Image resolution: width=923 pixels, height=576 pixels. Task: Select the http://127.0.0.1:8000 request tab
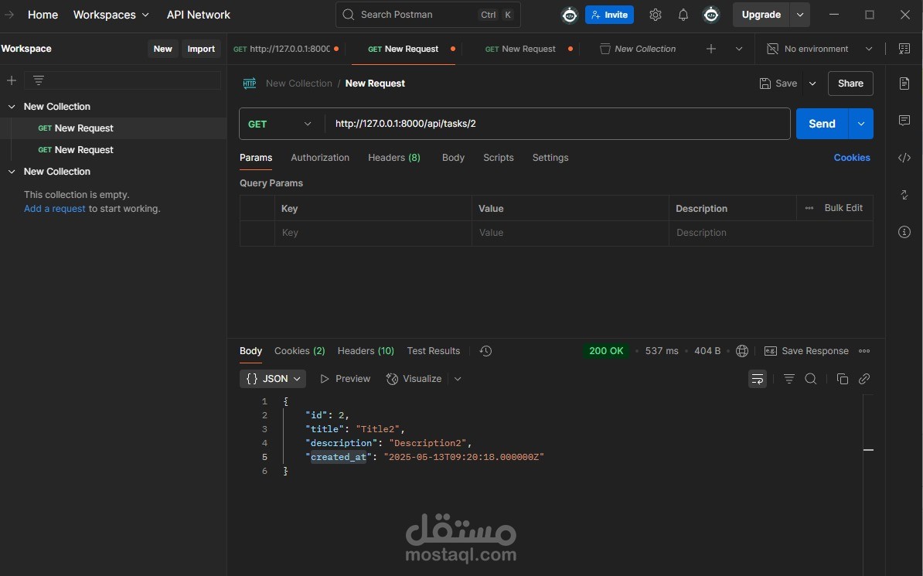[286, 49]
